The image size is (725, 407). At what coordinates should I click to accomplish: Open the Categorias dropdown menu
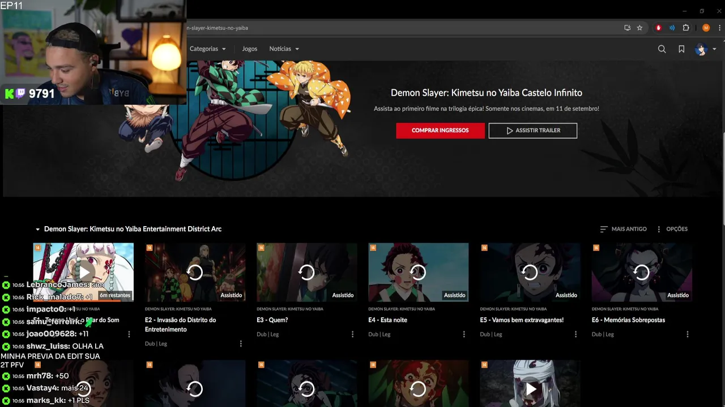click(x=207, y=49)
